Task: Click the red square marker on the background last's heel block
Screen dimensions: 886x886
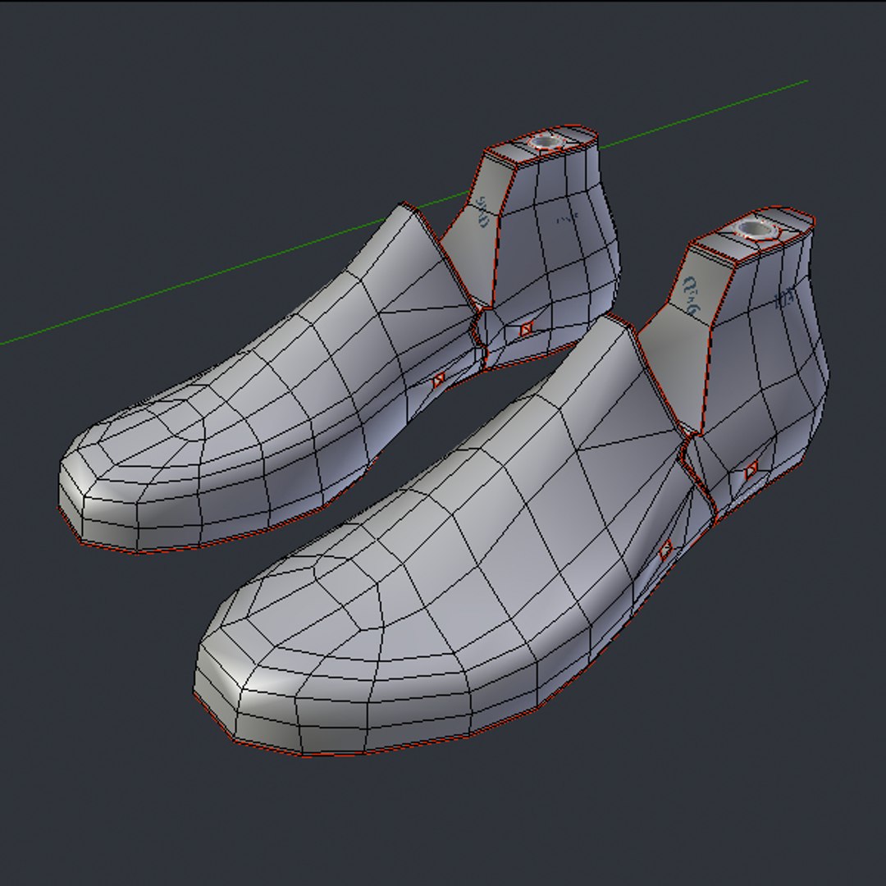Action: (526, 328)
